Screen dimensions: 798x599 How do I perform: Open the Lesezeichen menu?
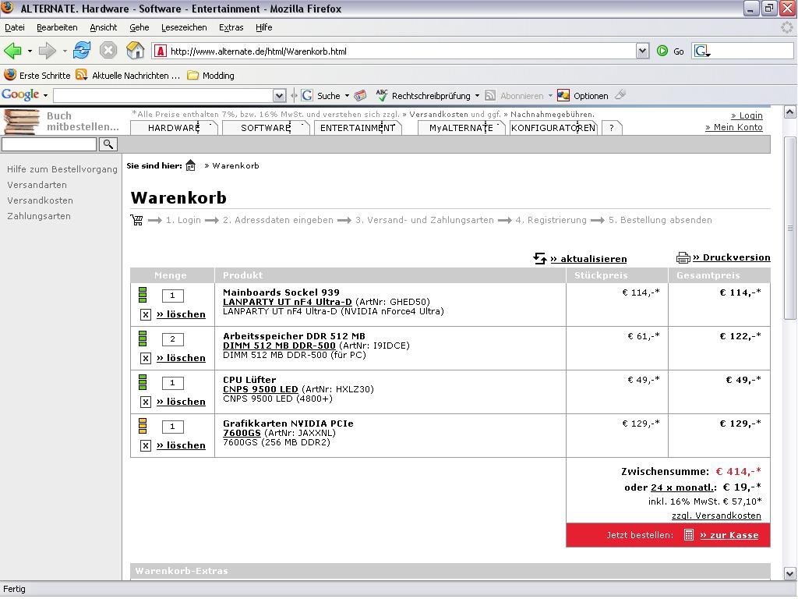pos(184,27)
